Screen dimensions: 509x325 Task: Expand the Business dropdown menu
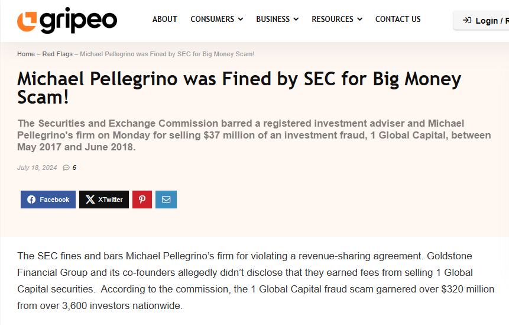(x=277, y=19)
